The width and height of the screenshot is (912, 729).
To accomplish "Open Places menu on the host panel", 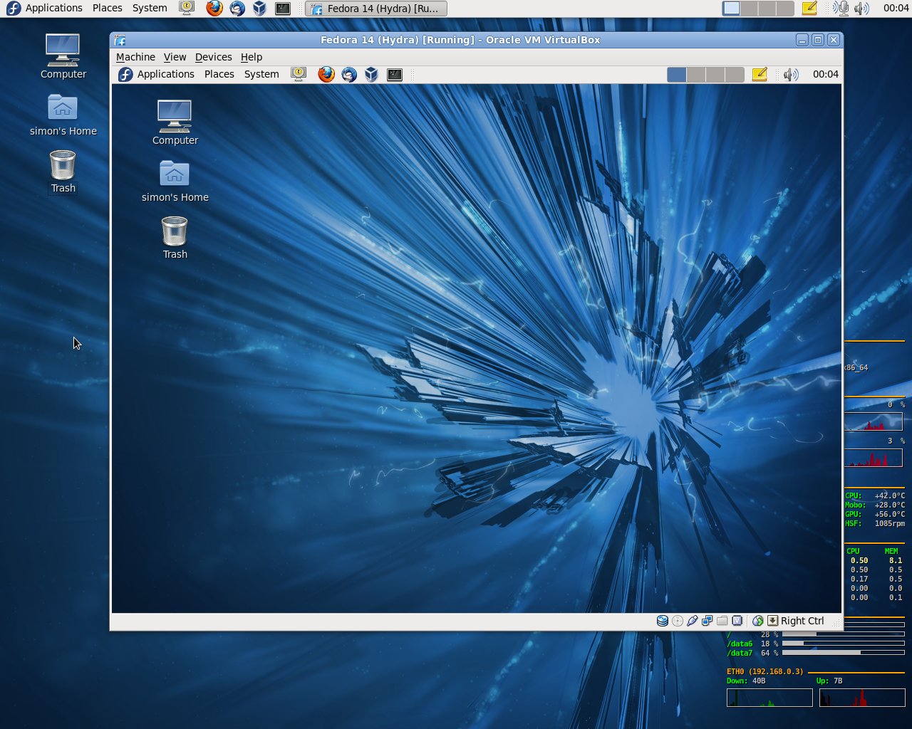I will pyautogui.click(x=107, y=9).
